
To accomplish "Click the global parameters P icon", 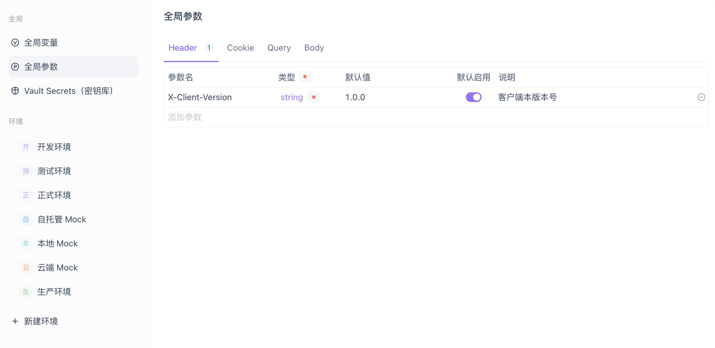I will [15, 67].
